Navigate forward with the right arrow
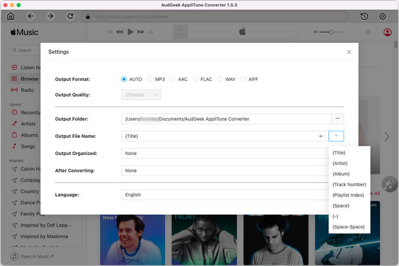 pyautogui.click(x=50, y=17)
